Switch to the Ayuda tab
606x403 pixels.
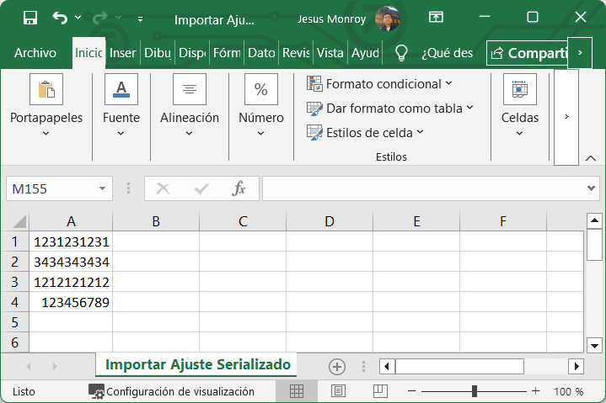[365, 53]
